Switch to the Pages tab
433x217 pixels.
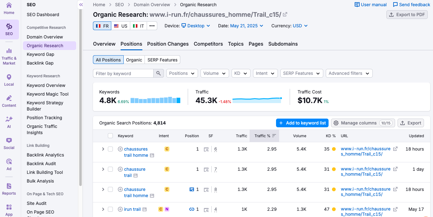point(256,44)
